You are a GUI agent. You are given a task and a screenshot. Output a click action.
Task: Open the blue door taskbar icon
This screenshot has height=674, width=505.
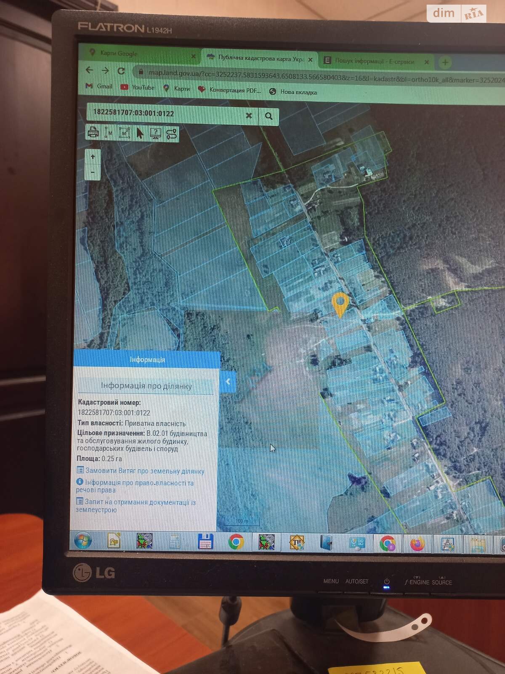[x=327, y=543]
